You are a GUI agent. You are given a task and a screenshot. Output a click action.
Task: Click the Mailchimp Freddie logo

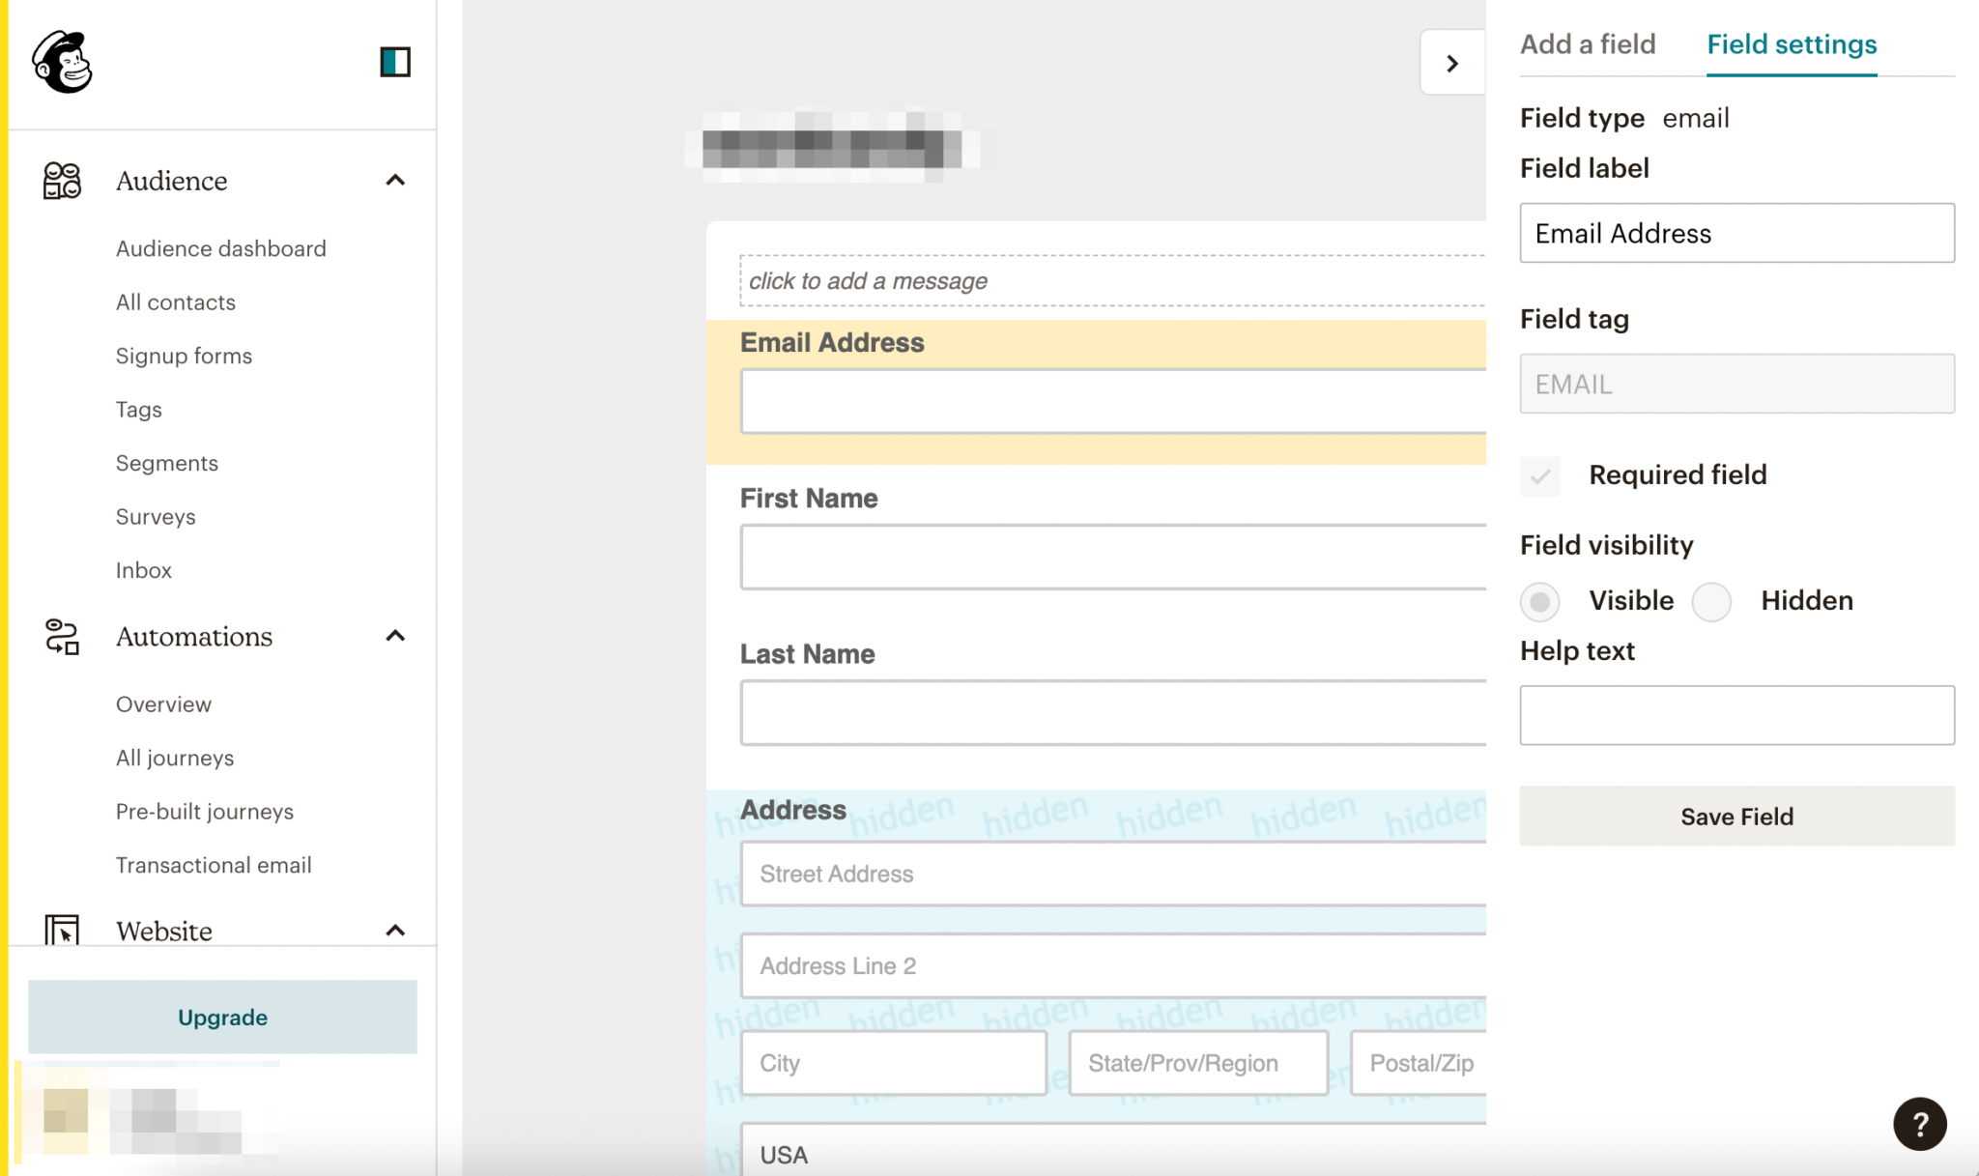point(63,62)
